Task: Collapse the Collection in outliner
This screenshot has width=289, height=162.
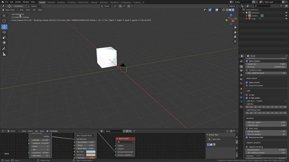Action: coord(244,13)
